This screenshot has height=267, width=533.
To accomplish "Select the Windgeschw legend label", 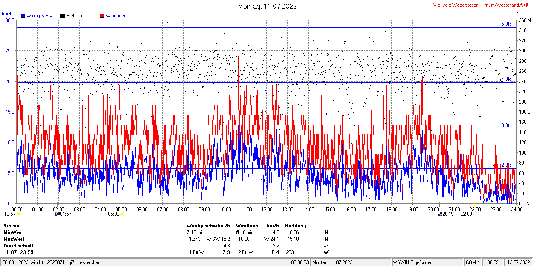I will point(40,16).
